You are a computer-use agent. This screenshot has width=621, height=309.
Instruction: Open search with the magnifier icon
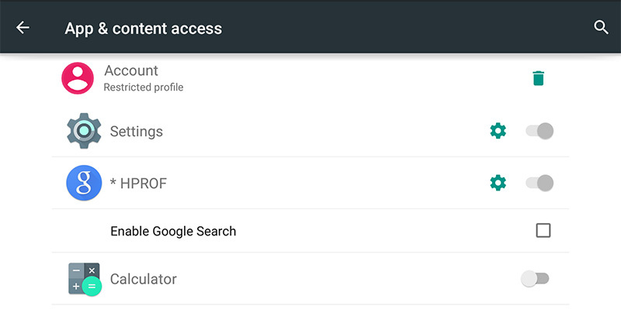click(601, 28)
